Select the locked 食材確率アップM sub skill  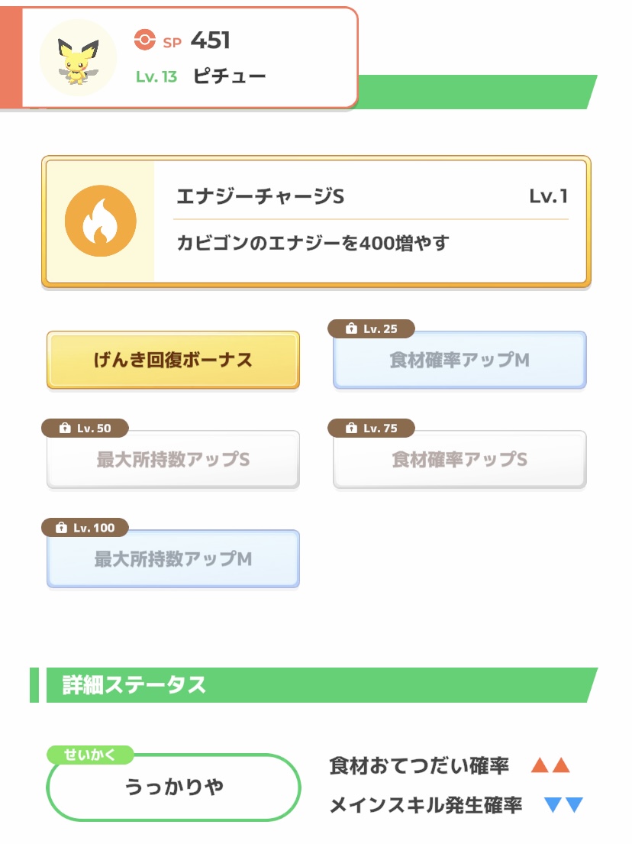click(460, 360)
